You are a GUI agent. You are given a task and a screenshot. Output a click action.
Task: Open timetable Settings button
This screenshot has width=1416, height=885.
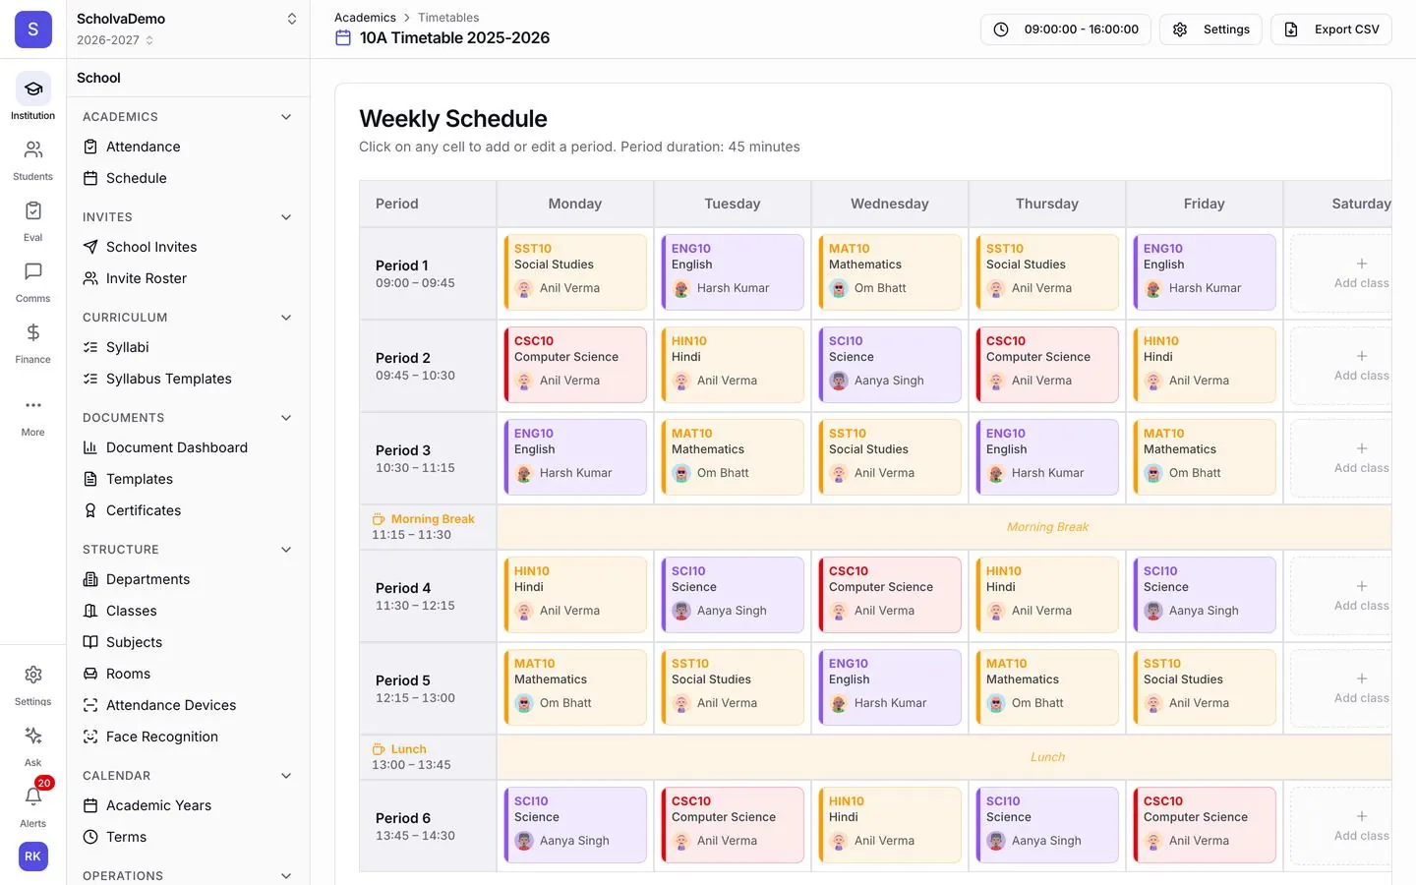[x=1210, y=29]
